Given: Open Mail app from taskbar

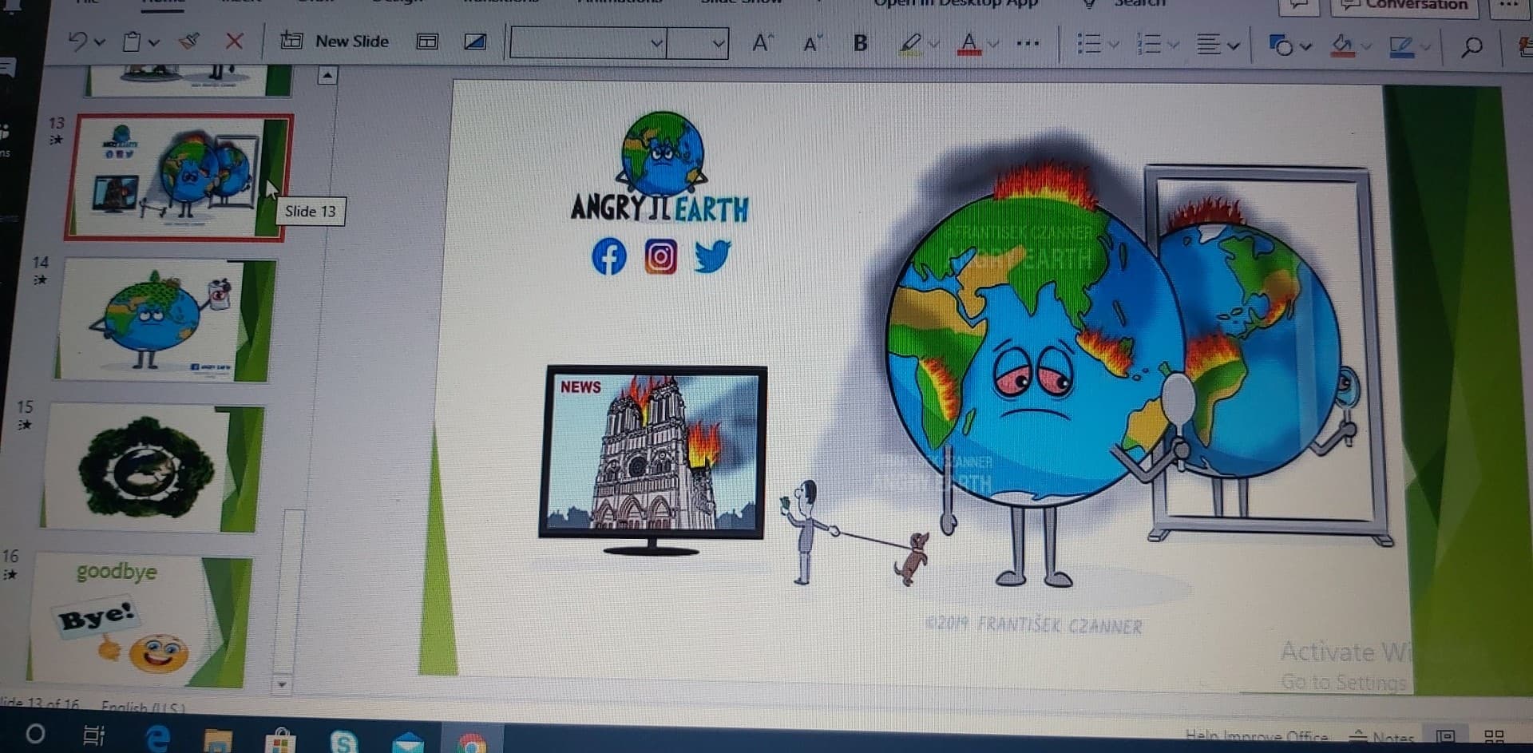Looking at the screenshot, I should [408, 743].
